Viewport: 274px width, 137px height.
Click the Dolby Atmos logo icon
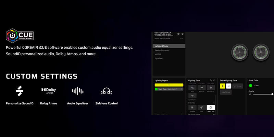pos(49,91)
